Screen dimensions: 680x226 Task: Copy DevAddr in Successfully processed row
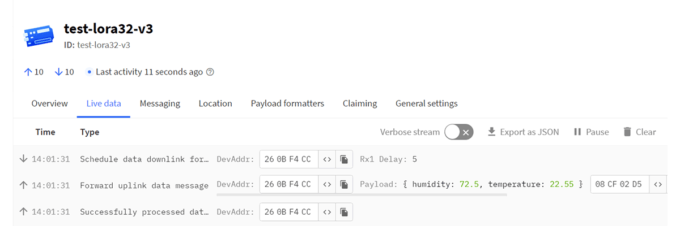pos(344,212)
